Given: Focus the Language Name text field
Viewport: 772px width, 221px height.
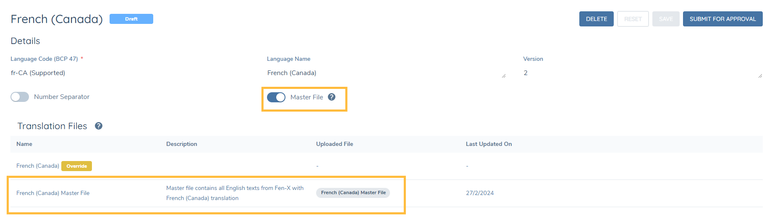Looking at the screenshot, I should coord(384,73).
